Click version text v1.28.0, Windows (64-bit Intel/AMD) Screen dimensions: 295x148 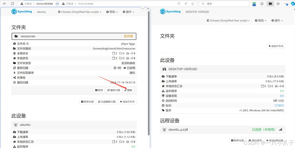261,110
